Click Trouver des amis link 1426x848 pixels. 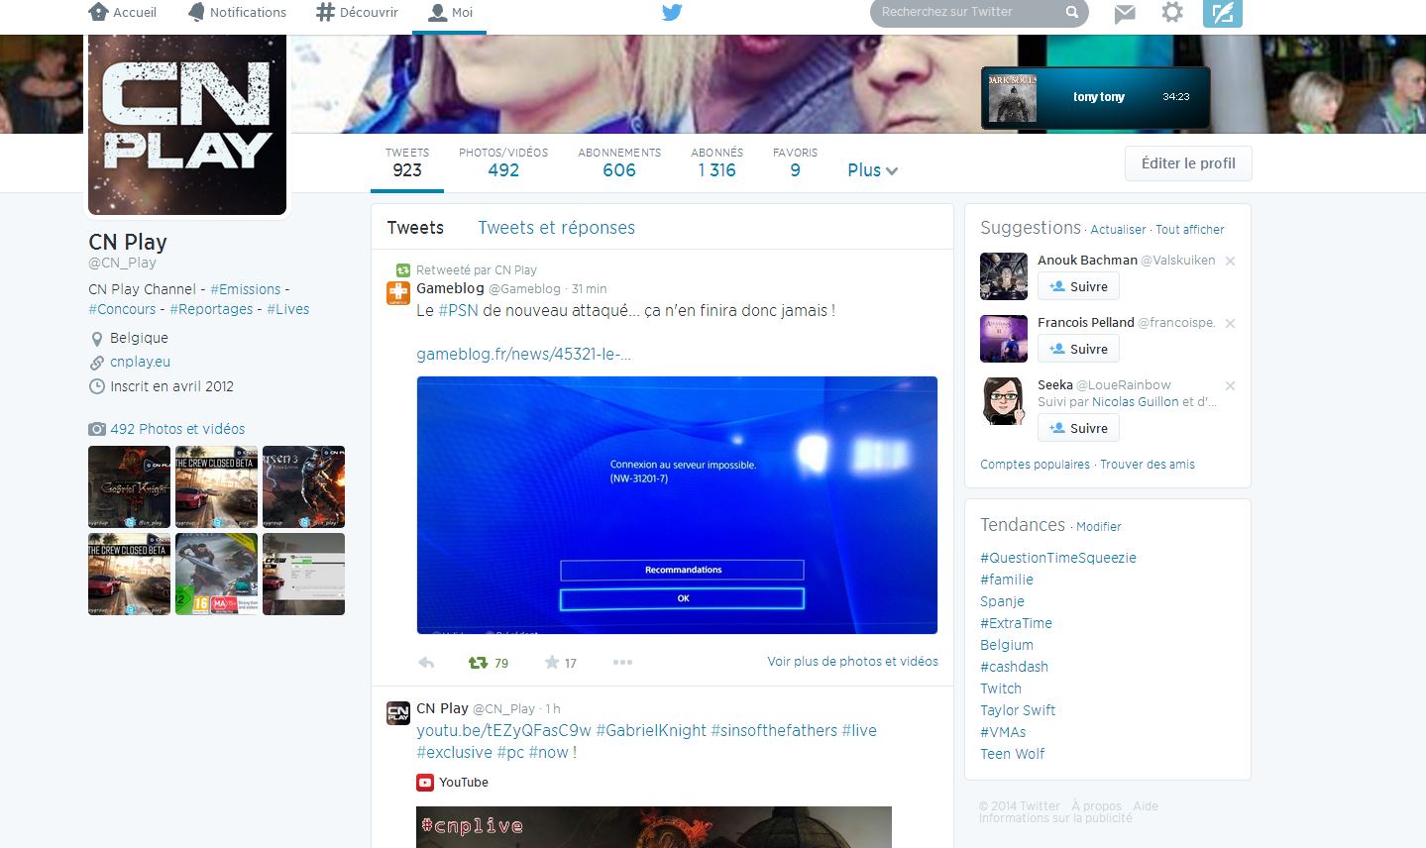pos(1148,465)
